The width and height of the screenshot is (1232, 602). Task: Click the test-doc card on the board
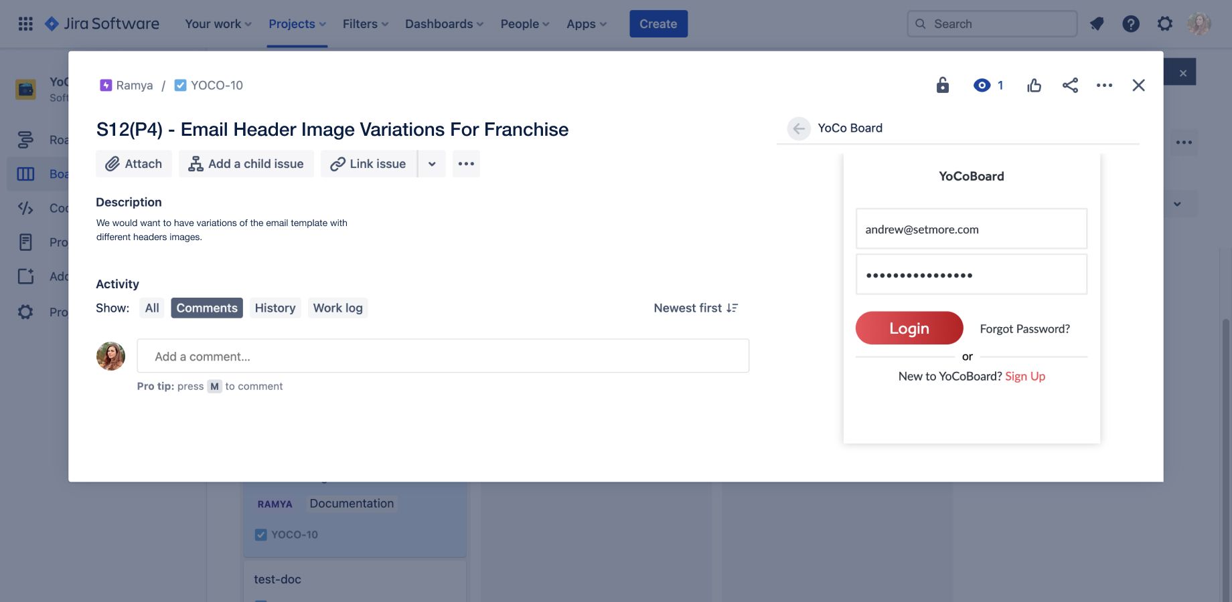pos(354,581)
